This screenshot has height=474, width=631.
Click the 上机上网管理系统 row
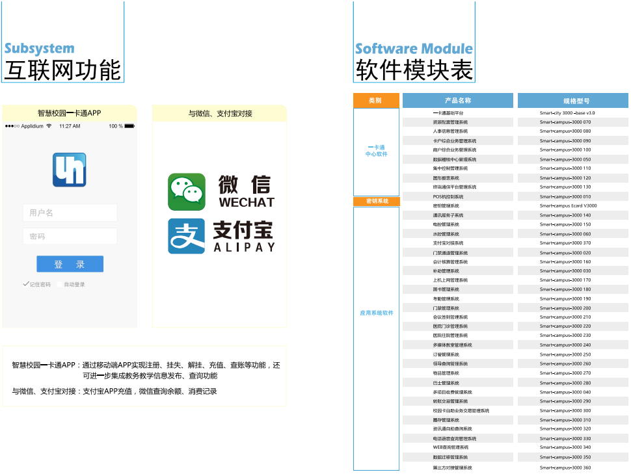(458, 280)
